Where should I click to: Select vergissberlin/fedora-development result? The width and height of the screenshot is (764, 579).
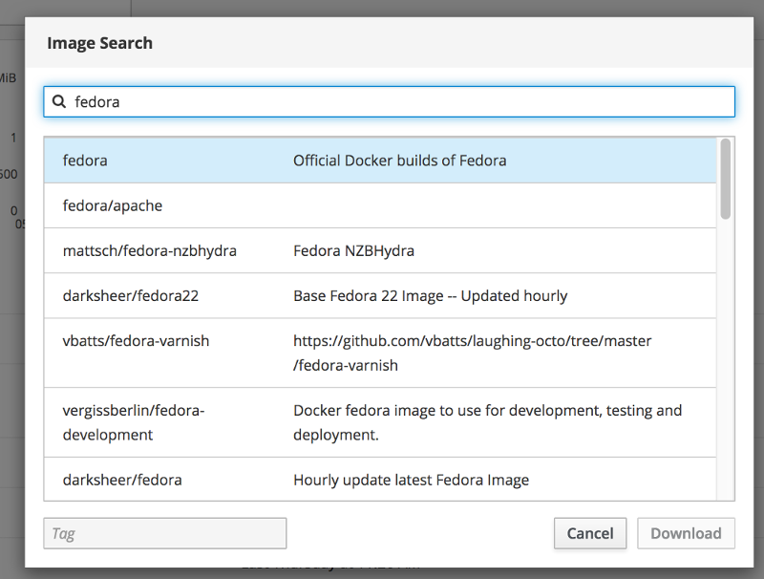pyautogui.click(x=380, y=422)
